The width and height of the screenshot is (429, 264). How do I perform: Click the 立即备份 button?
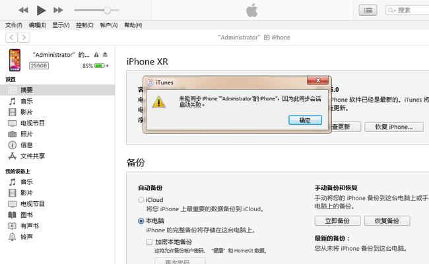(337, 221)
